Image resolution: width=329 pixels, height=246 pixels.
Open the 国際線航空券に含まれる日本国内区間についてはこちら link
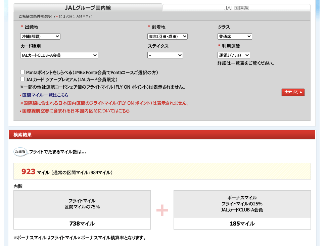pos(76,111)
